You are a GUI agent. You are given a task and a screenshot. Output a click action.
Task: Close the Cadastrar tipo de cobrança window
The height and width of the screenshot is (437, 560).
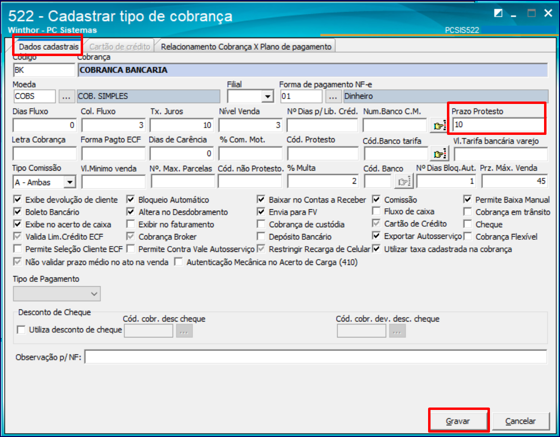[548, 14]
